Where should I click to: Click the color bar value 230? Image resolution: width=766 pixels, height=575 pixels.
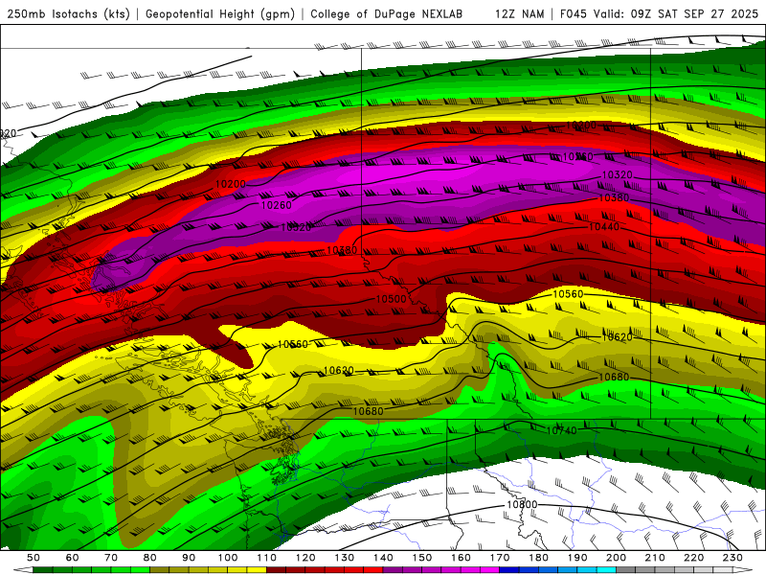pyautogui.click(x=732, y=558)
